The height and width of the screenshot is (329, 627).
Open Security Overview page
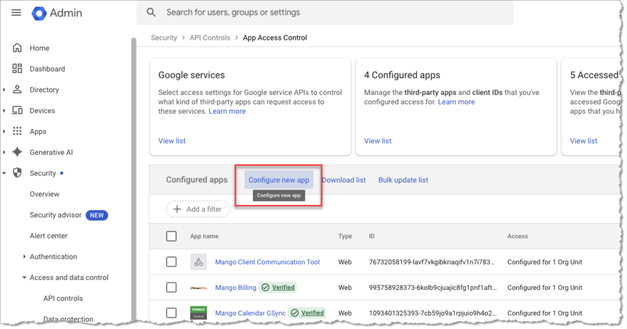click(x=44, y=194)
